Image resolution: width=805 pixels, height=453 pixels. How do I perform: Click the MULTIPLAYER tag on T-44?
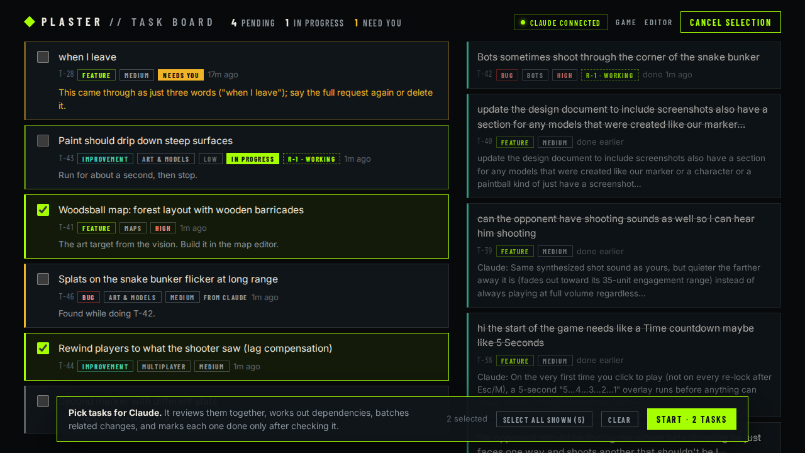tap(164, 367)
